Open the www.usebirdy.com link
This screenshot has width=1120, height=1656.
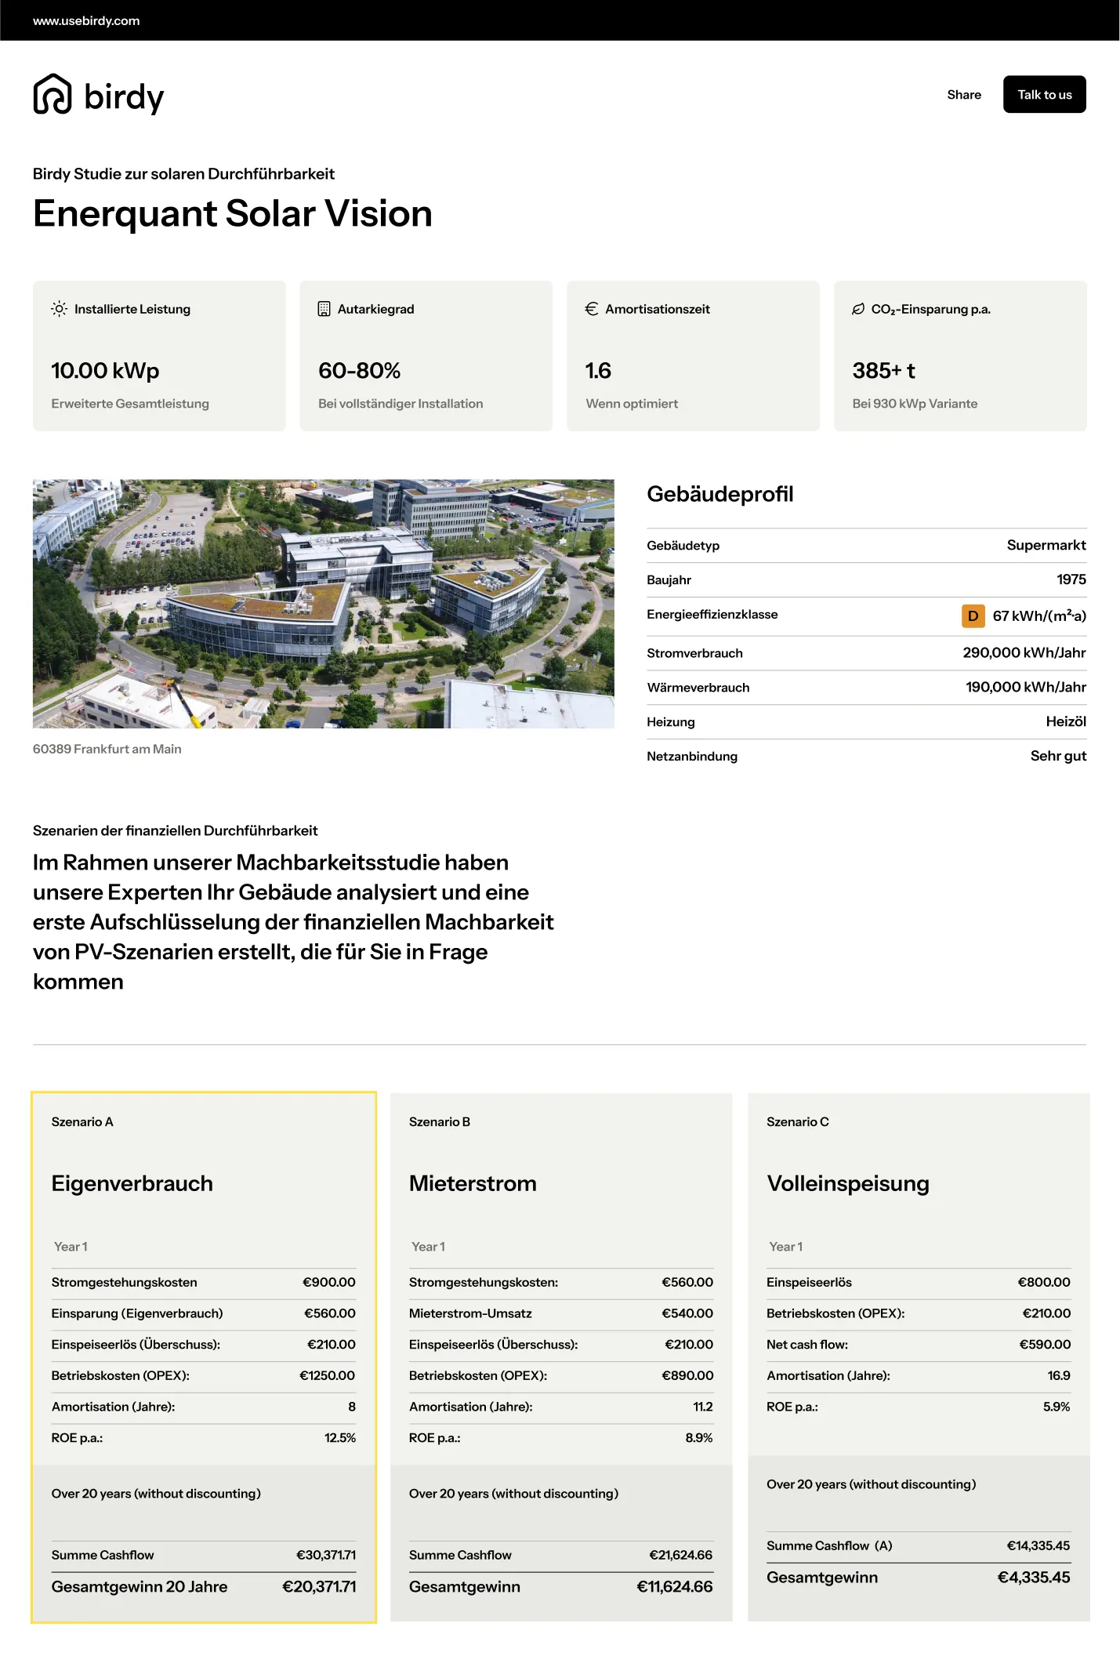tap(86, 20)
